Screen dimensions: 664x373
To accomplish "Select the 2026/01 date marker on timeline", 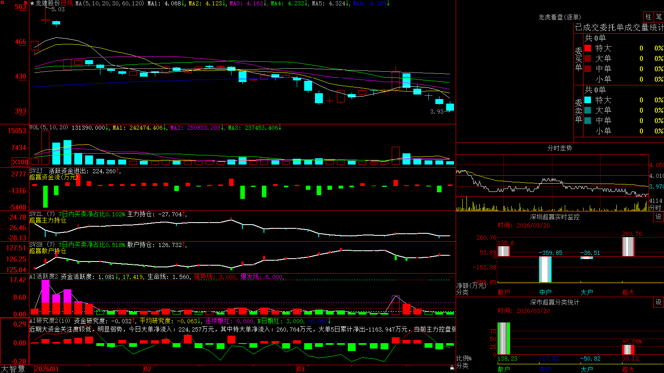I will 47,369.
